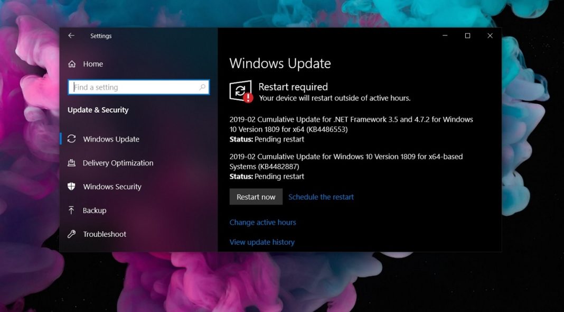Select the Windows Update sync icon
Viewport: 564px width, 312px height.
[72, 139]
